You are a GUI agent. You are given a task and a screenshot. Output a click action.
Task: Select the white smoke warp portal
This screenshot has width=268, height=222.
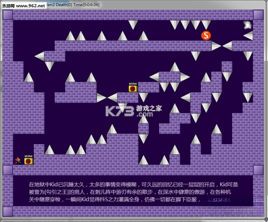pos(248,25)
